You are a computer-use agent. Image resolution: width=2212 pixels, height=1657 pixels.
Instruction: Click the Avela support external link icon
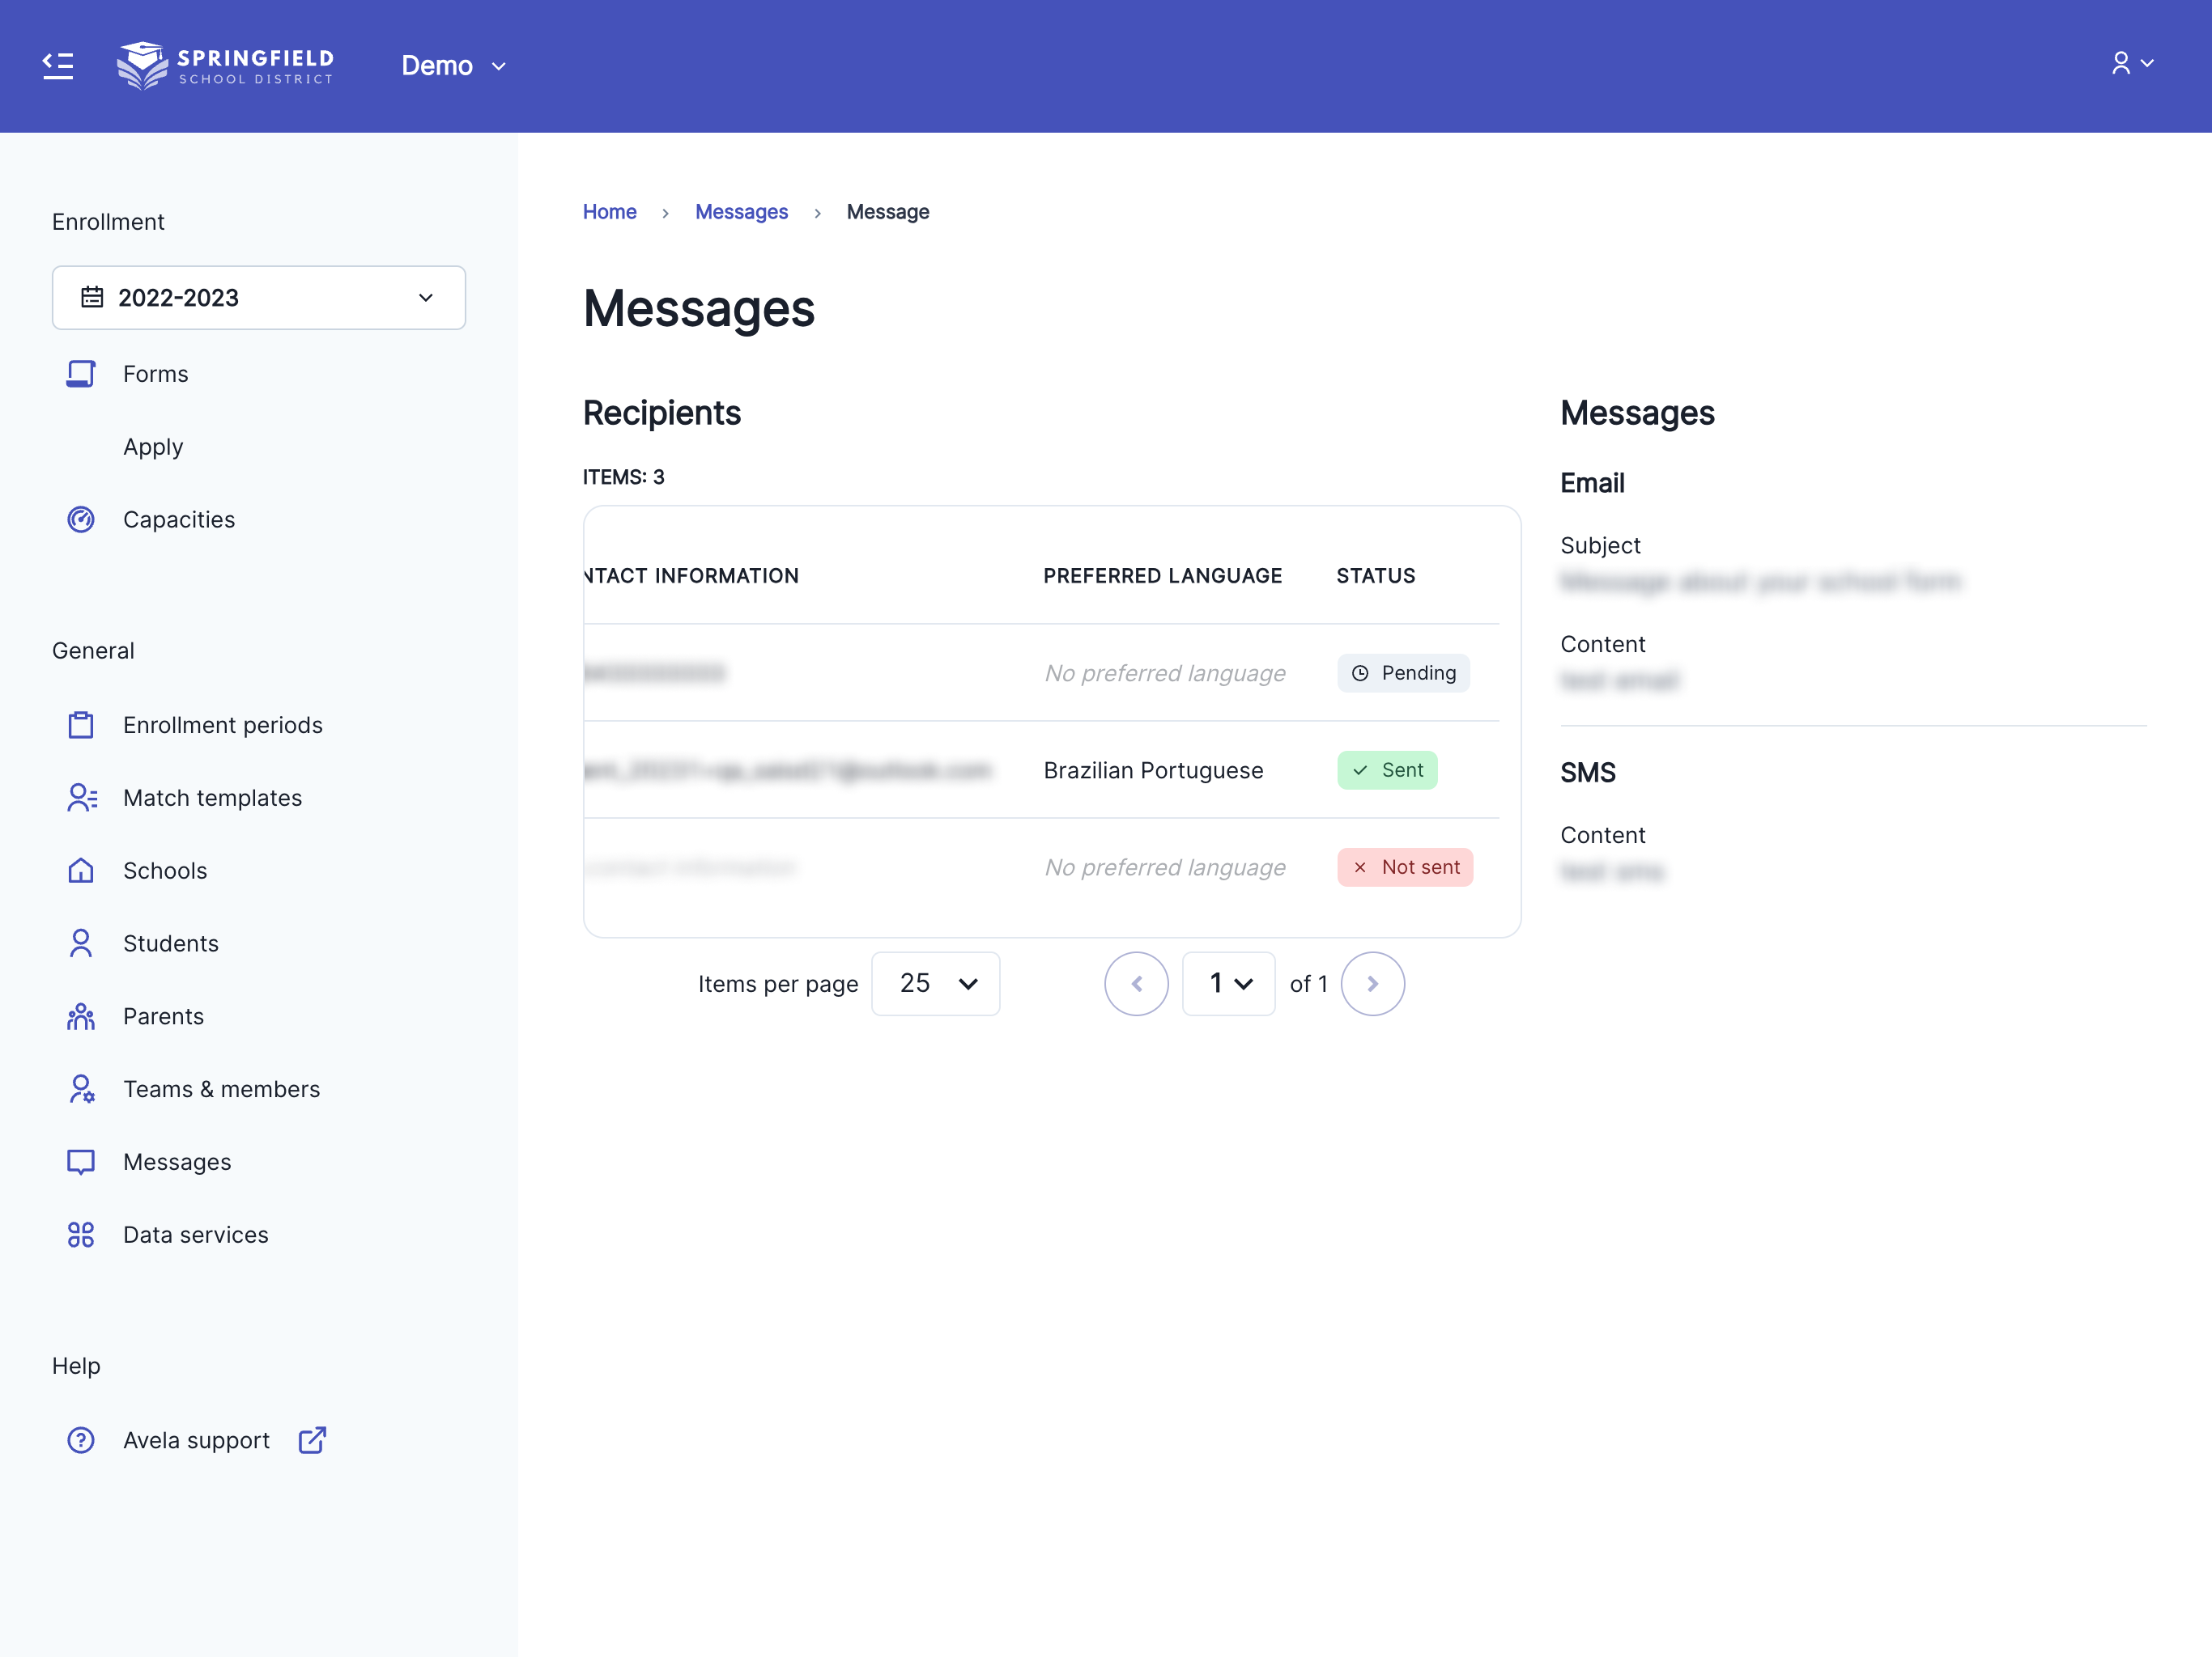(312, 1440)
